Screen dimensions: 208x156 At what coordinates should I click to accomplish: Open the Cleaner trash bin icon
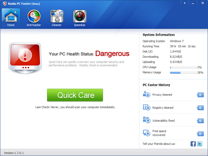pyautogui.click(x=57, y=17)
